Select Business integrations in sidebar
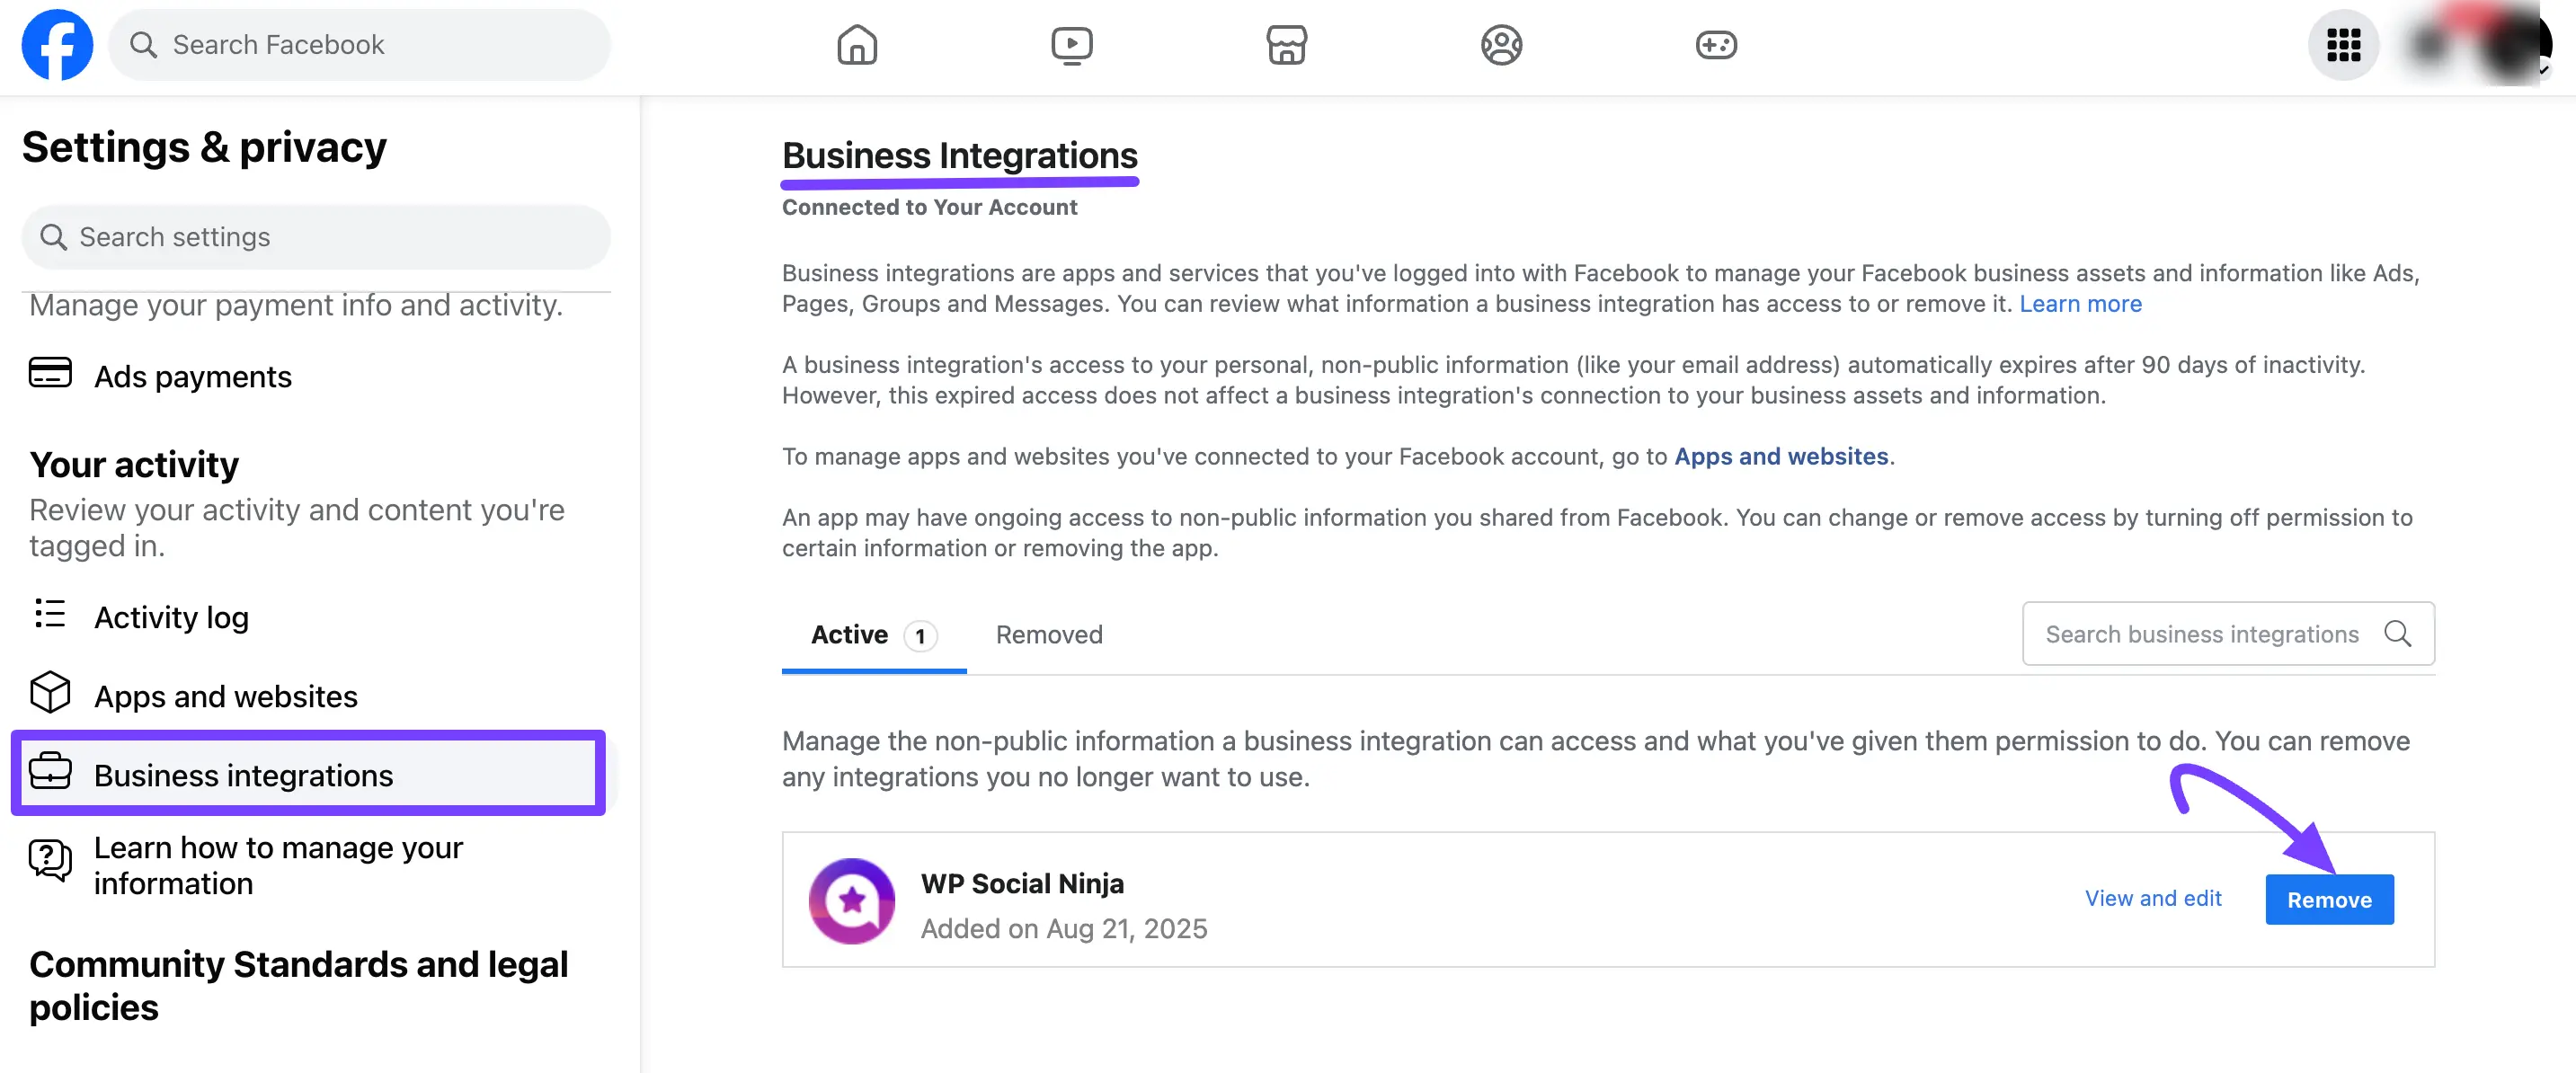Screen dimensions: 2576x1073 (x=243, y=775)
